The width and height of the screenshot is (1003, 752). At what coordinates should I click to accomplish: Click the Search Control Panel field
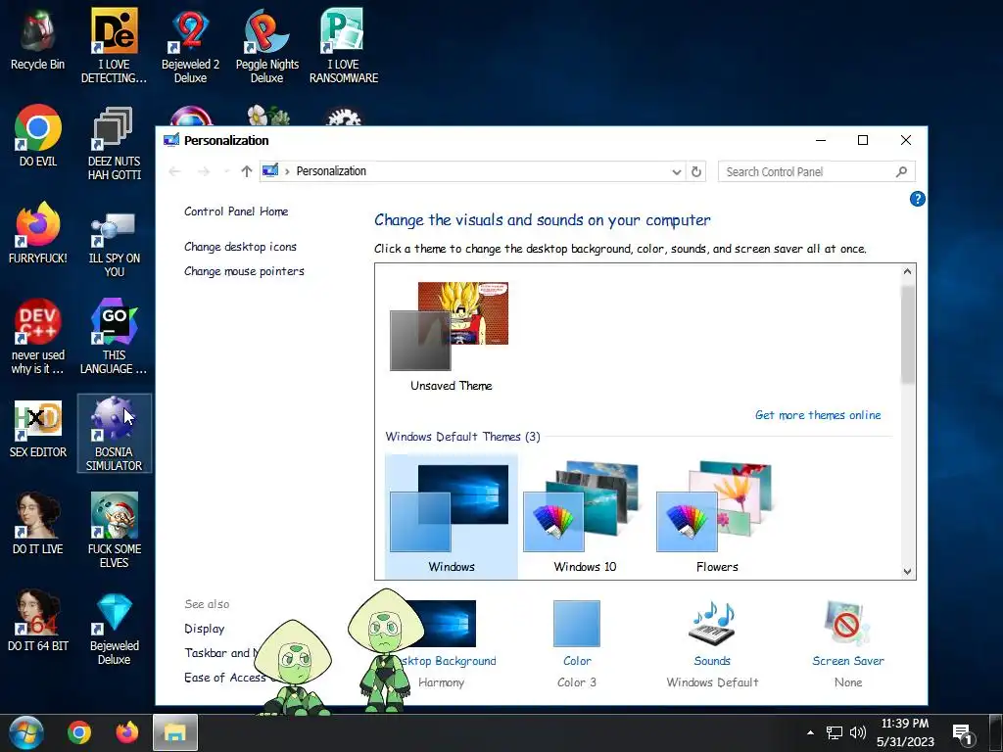coord(816,171)
